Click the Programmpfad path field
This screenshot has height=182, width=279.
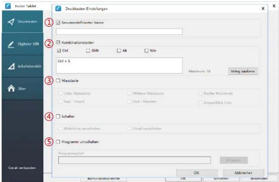[x=134, y=160]
